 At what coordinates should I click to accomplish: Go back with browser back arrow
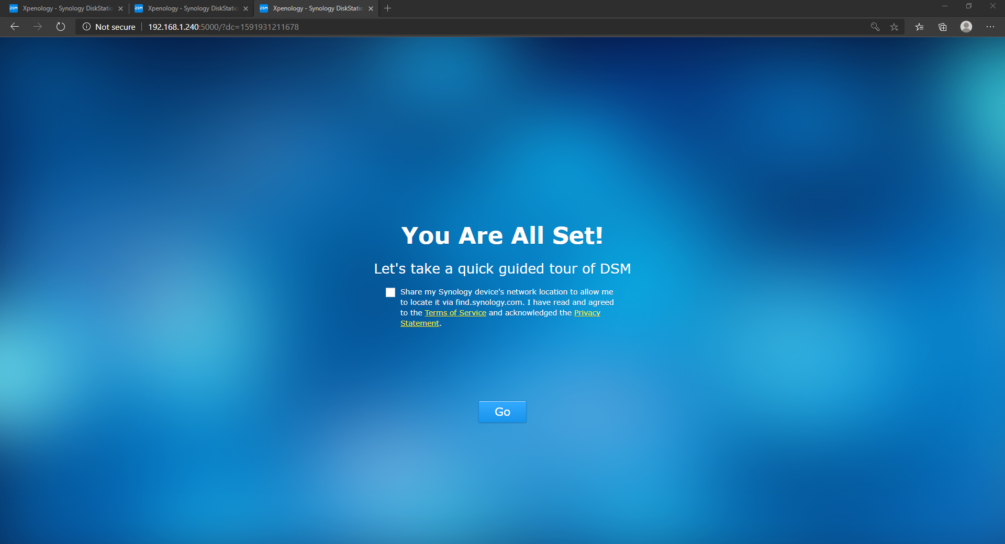tap(15, 27)
